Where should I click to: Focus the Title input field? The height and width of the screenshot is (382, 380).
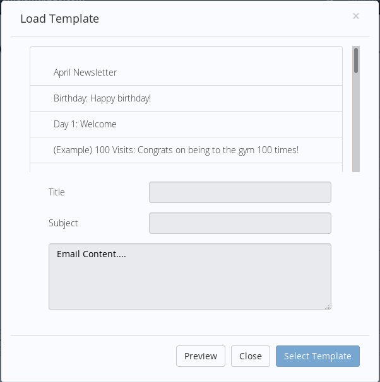[x=240, y=192]
